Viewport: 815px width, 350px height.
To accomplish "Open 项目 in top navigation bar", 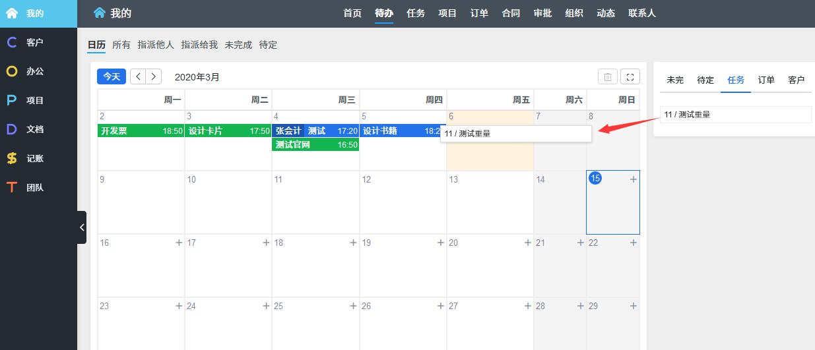I will point(447,13).
